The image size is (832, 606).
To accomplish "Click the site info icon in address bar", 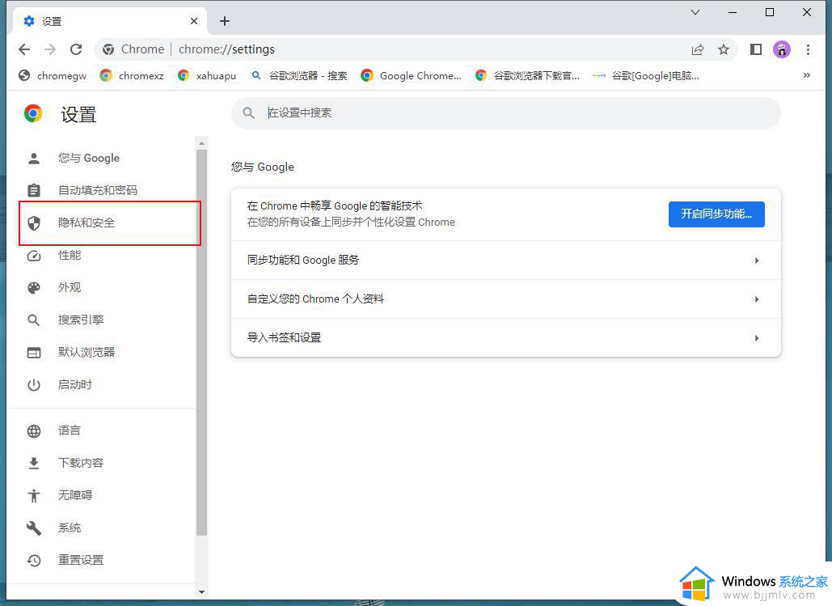I will tap(108, 49).
